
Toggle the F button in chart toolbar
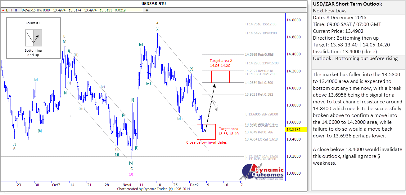pos(11,10)
